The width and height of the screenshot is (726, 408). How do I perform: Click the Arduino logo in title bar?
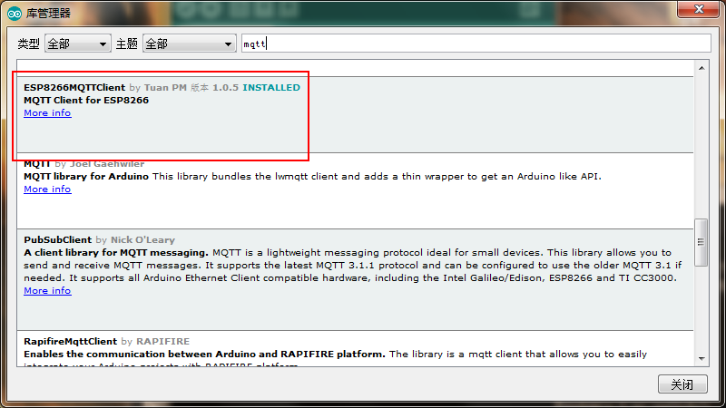click(x=15, y=14)
